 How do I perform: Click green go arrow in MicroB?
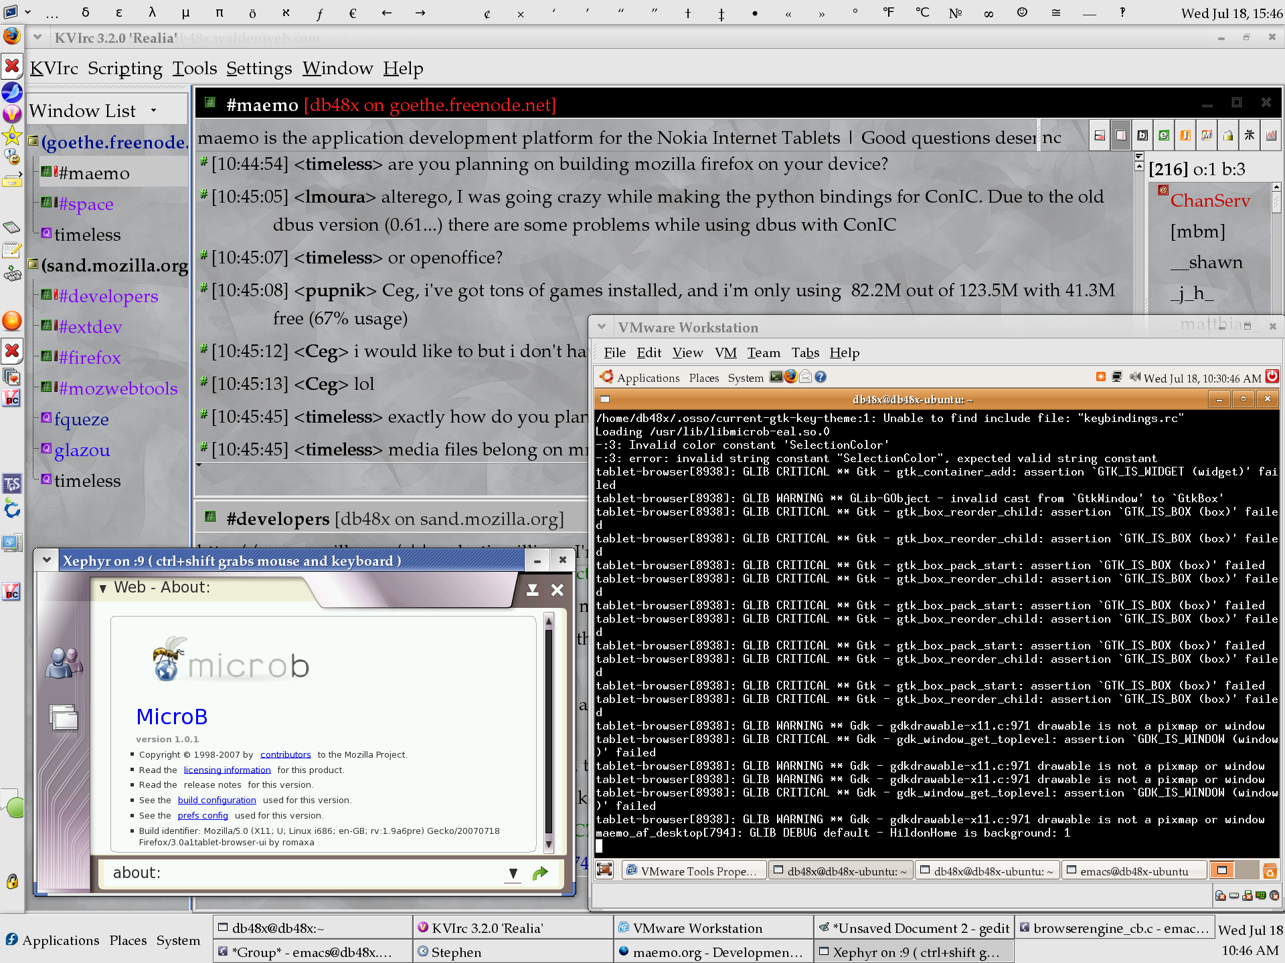pos(540,873)
